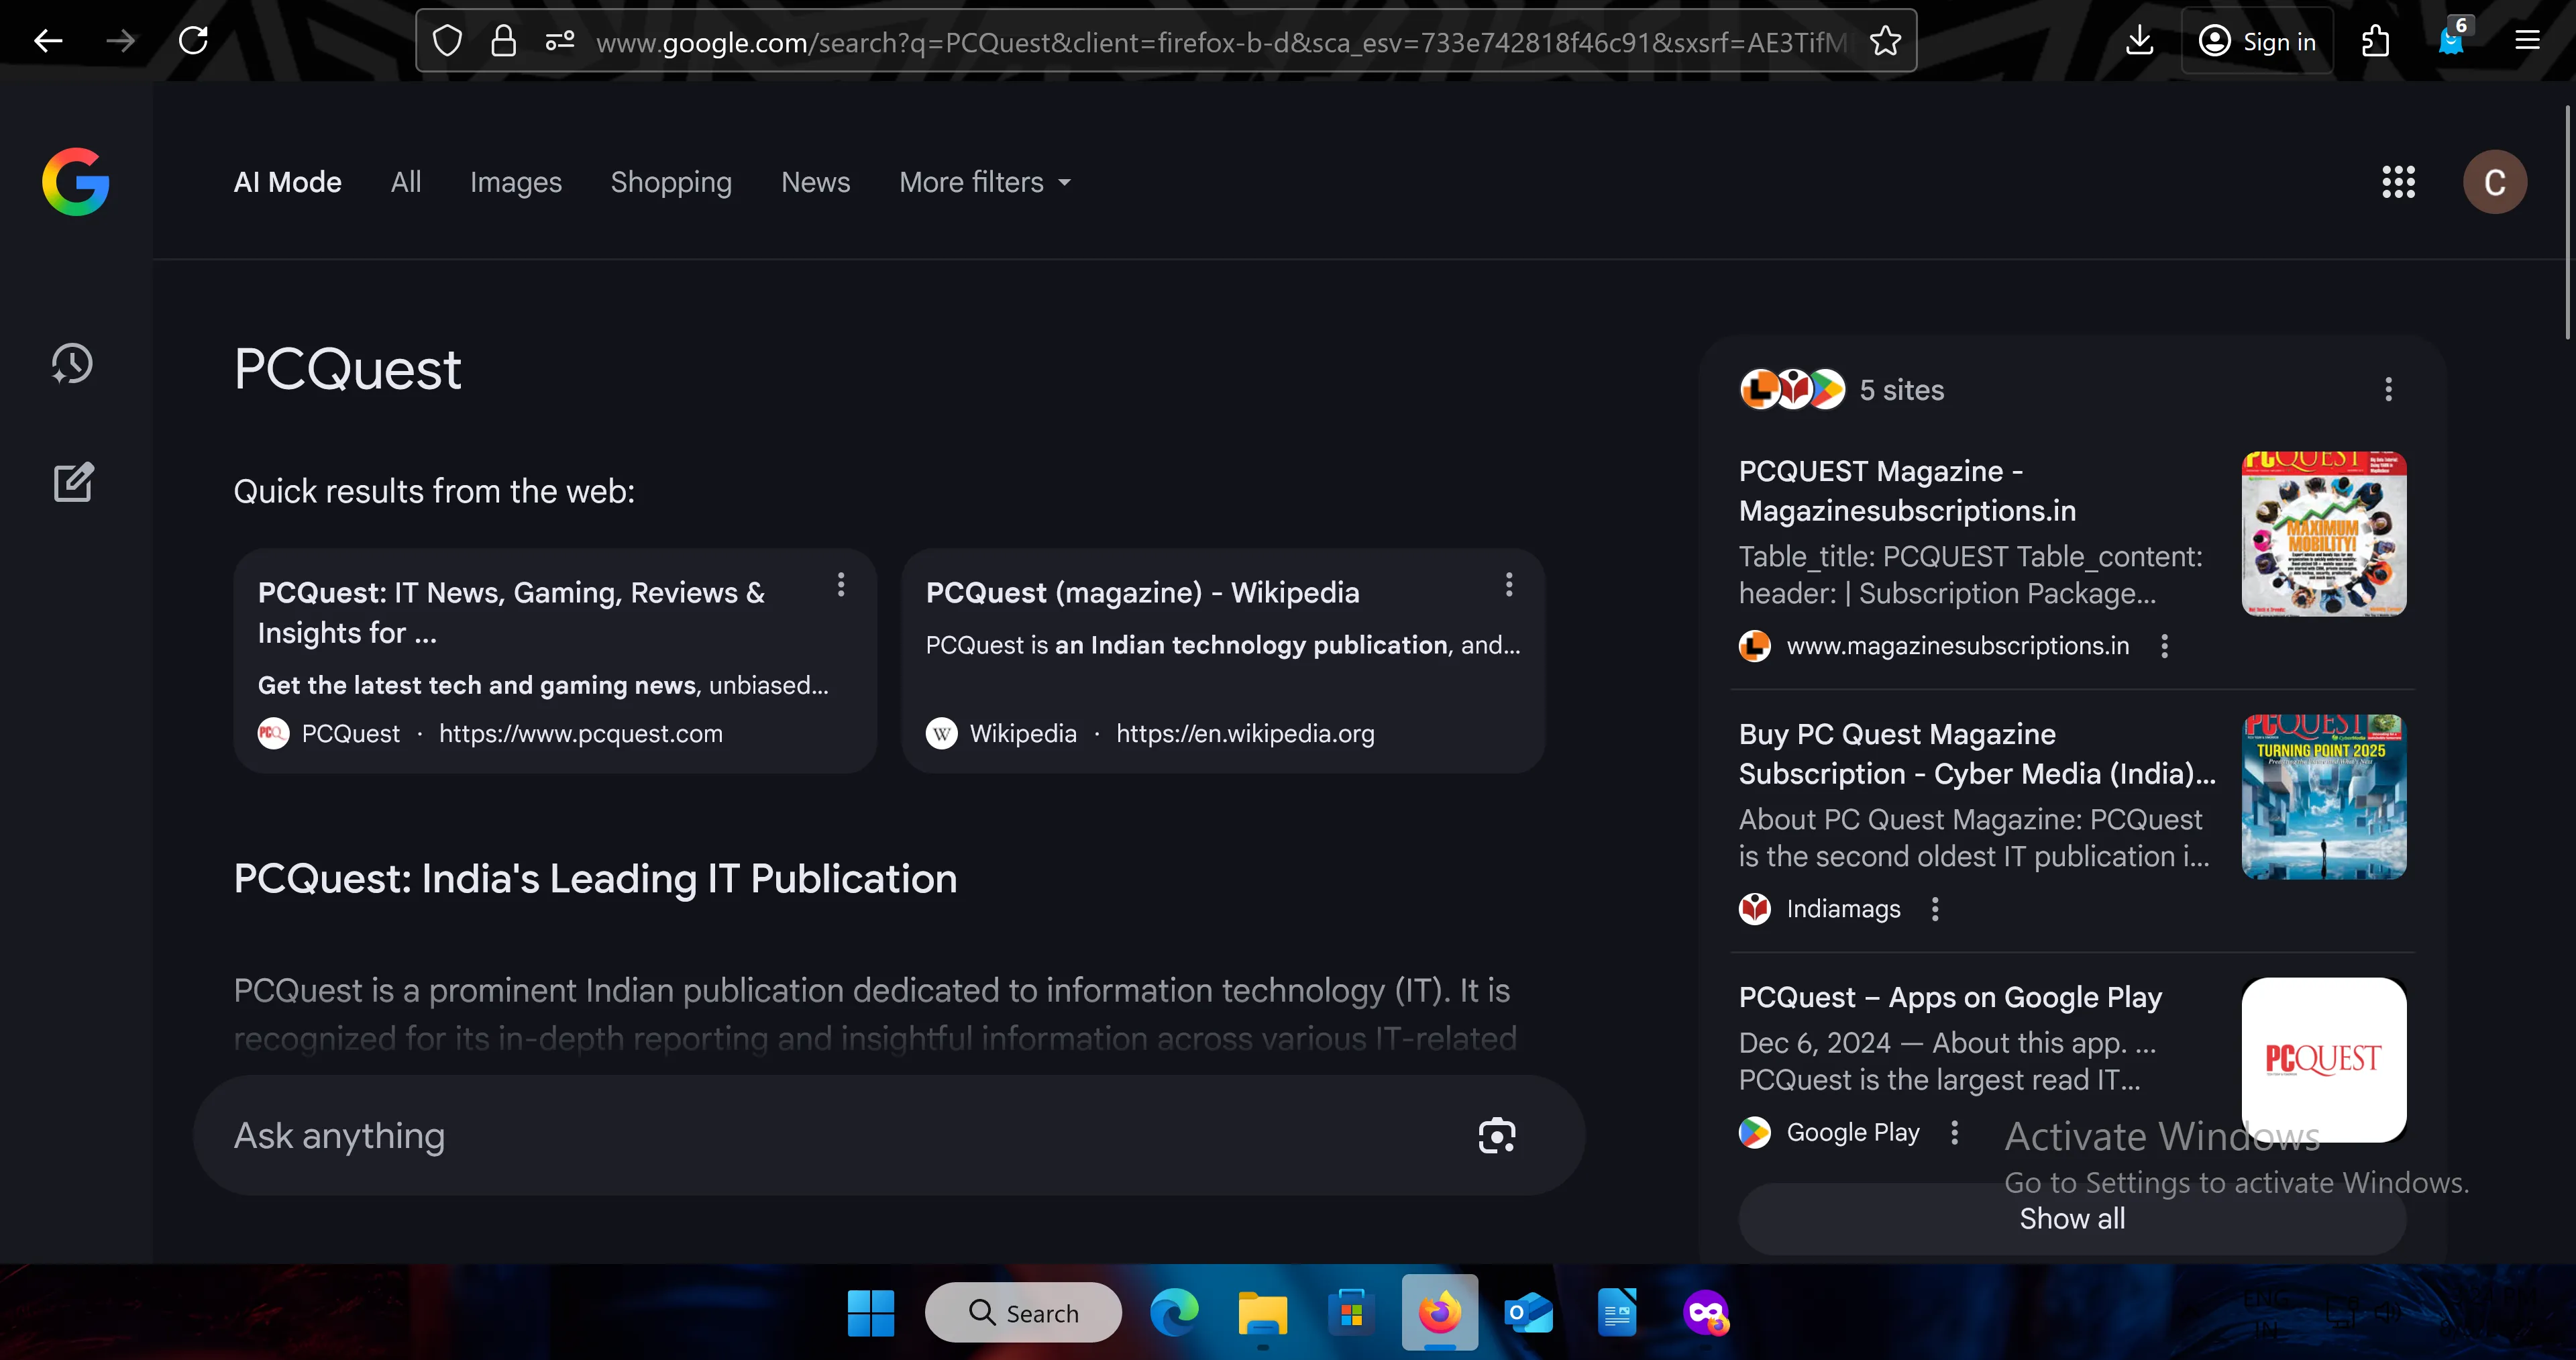View site security padlock info
This screenshot has height=1360, width=2576.
pyautogui.click(x=503, y=41)
